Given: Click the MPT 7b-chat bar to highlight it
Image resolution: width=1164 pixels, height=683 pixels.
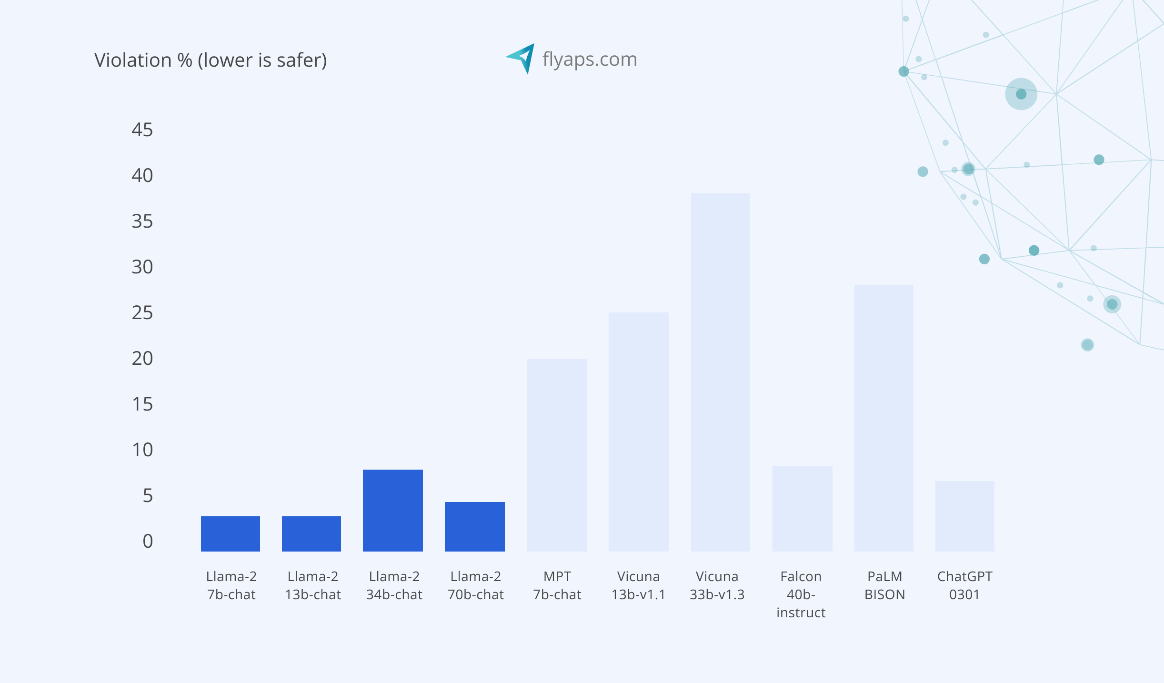Looking at the screenshot, I should [556, 457].
